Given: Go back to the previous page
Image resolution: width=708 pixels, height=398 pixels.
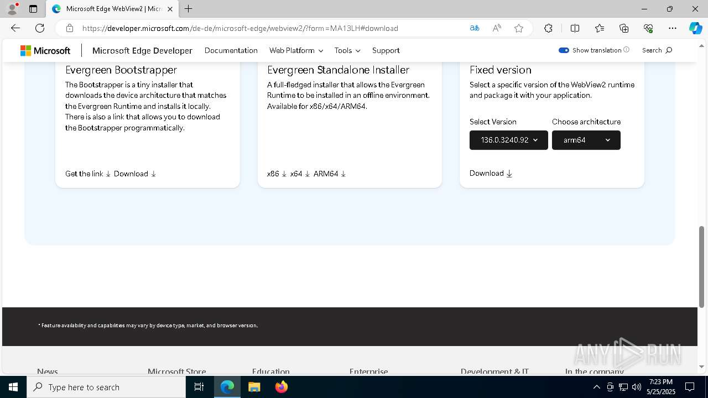Looking at the screenshot, I should point(15,28).
